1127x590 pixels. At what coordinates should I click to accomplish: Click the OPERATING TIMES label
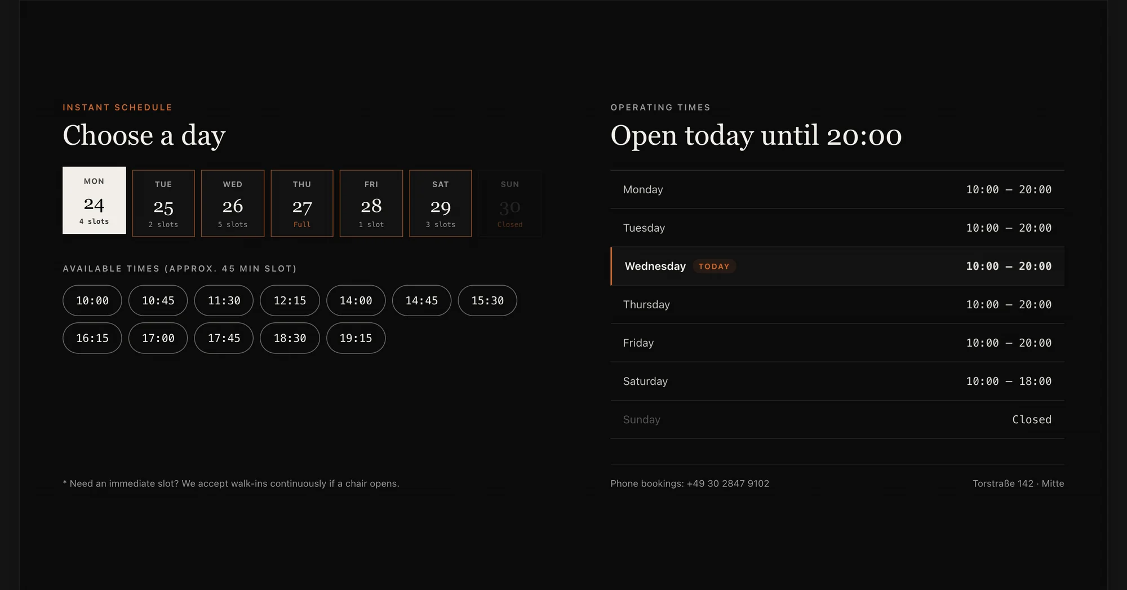pos(660,107)
